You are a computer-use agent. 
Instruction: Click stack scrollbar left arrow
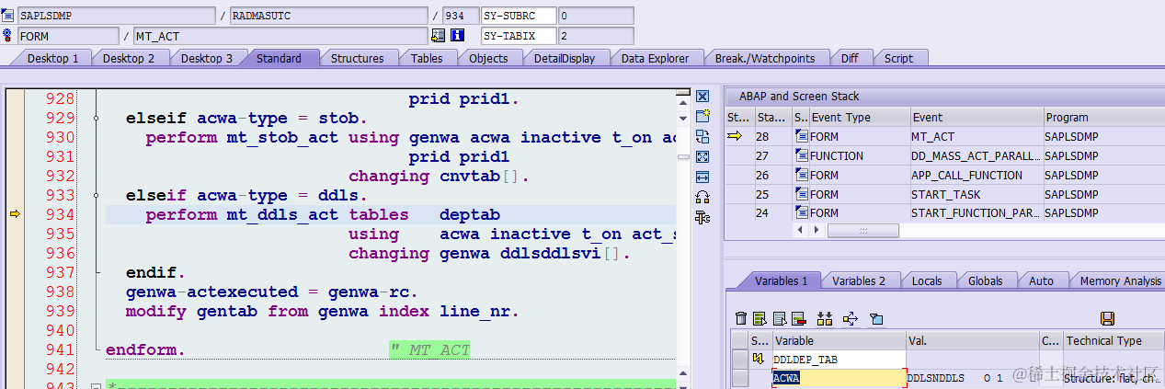[799, 230]
